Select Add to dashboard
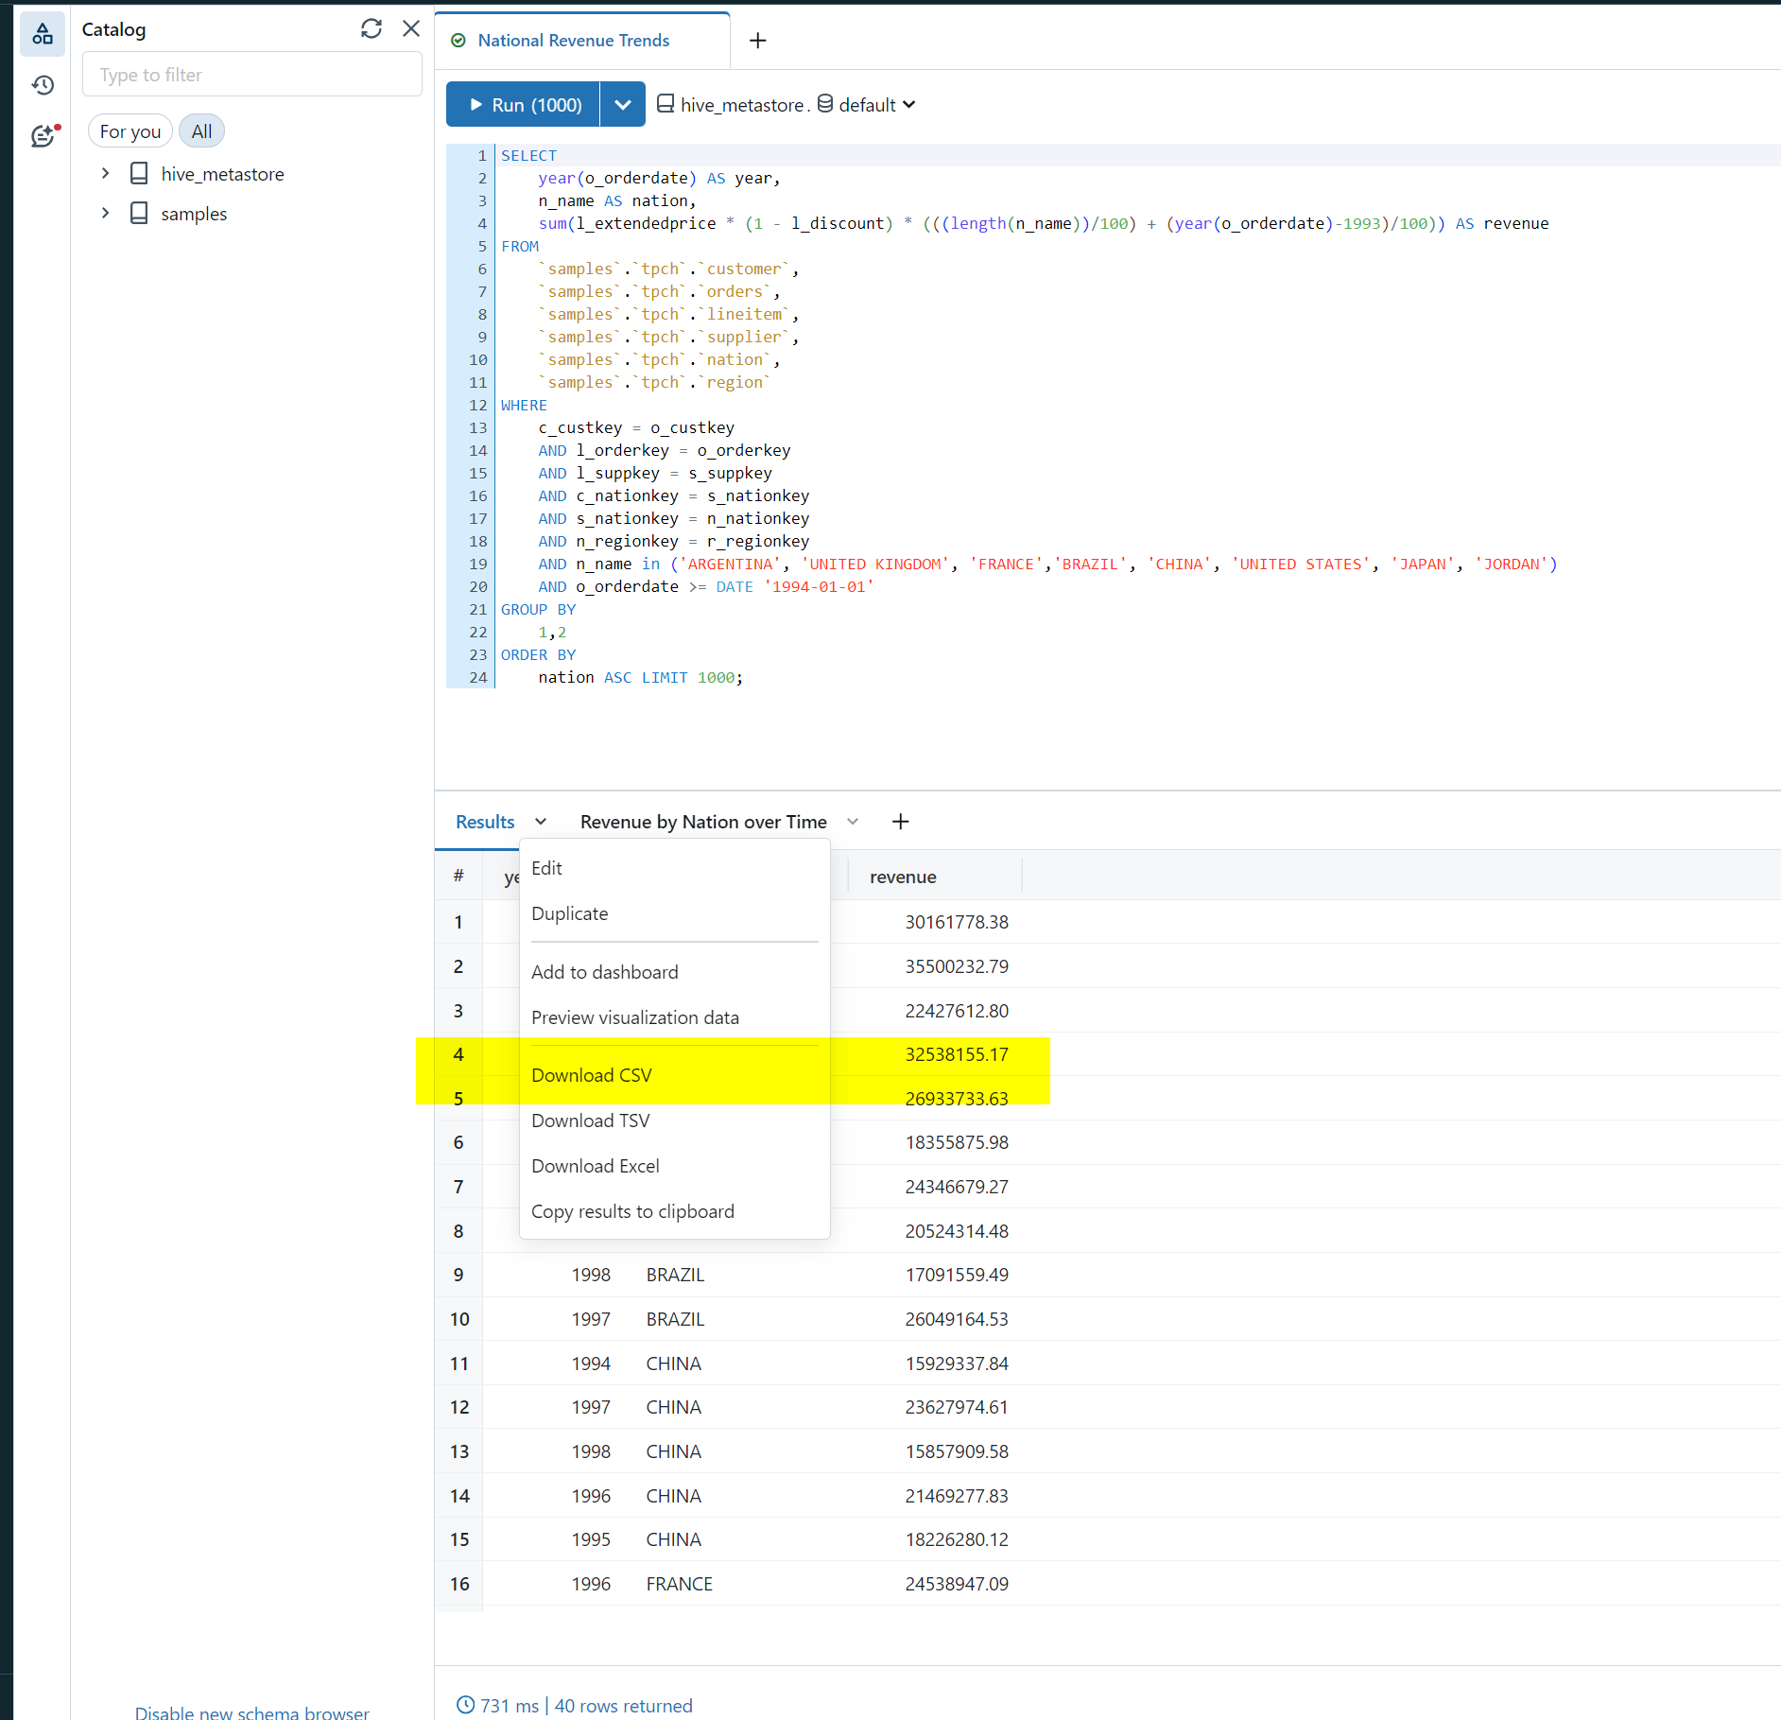This screenshot has width=1781, height=1720. (675, 972)
